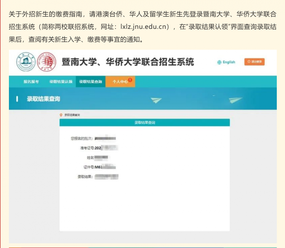
Task: Open the 个人中心 tab
Action: pyautogui.click(x=120, y=82)
